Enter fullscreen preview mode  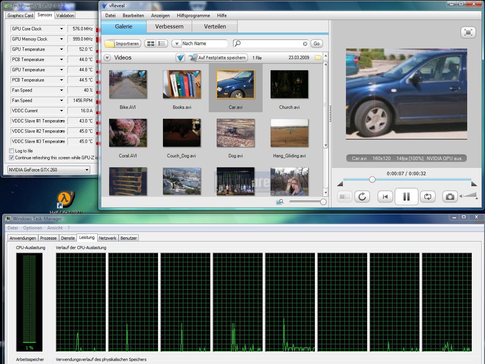coord(468,32)
